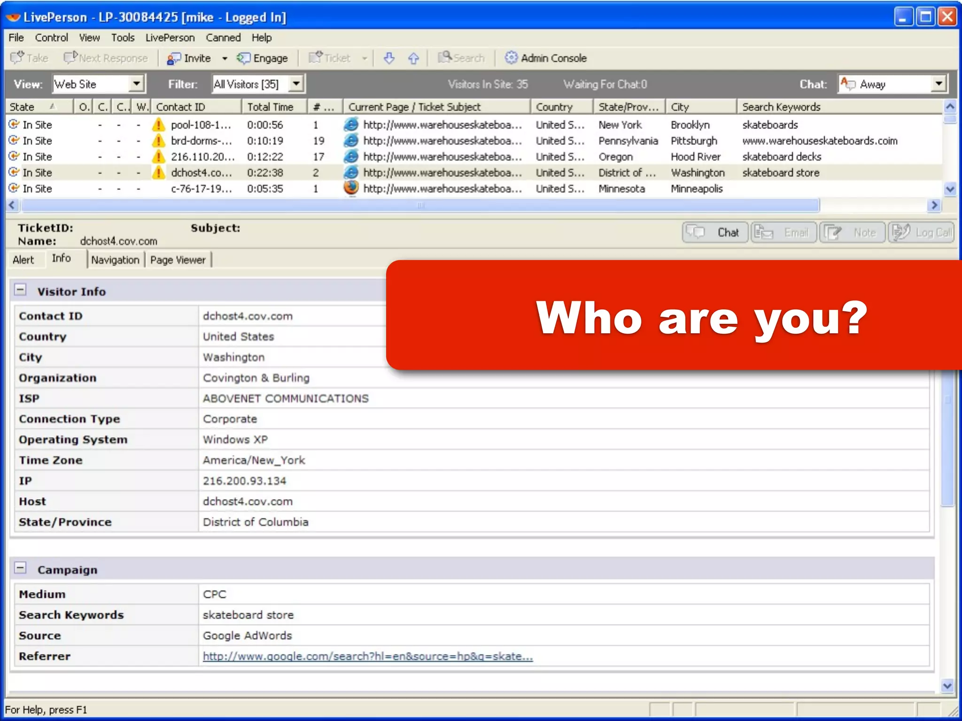Click the Ticket toolbar button
This screenshot has width=962, height=721.
click(329, 58)
